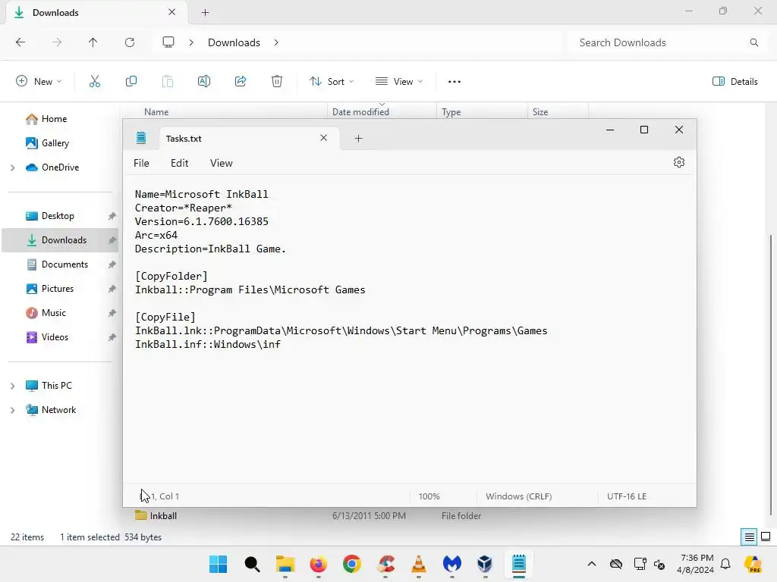Viewport: 777px width, 582px height.
Task: Toggle the Details pane
Action: click(x=735, y=81)
